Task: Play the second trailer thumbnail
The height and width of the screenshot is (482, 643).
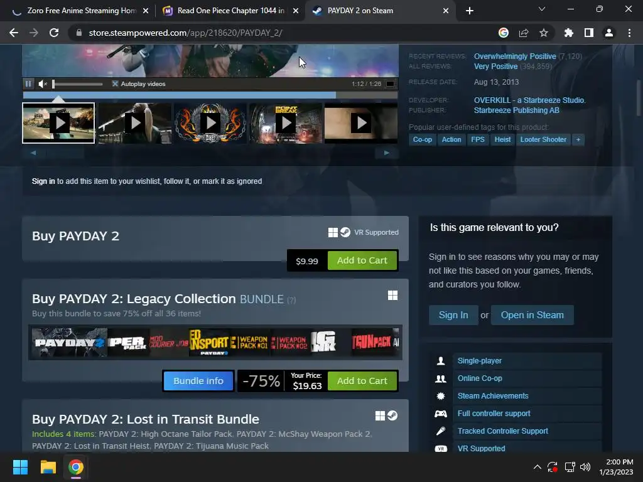Action: pyautogui.click(x=135, y=122)
